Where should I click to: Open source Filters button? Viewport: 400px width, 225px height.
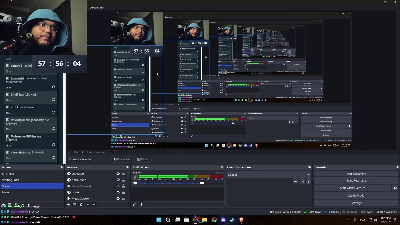(x=143, y=159)
